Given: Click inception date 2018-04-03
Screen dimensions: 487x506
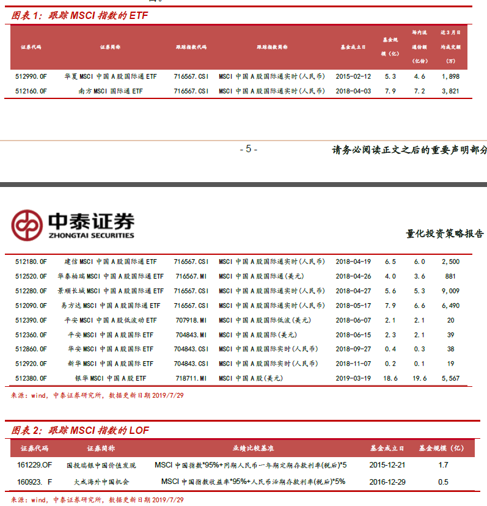Looking at the screenshot, I should point(353,91).
